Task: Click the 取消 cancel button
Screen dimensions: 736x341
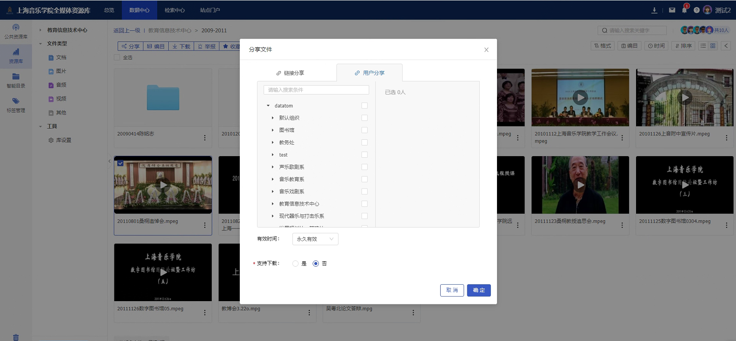Action: pos(452,290)
